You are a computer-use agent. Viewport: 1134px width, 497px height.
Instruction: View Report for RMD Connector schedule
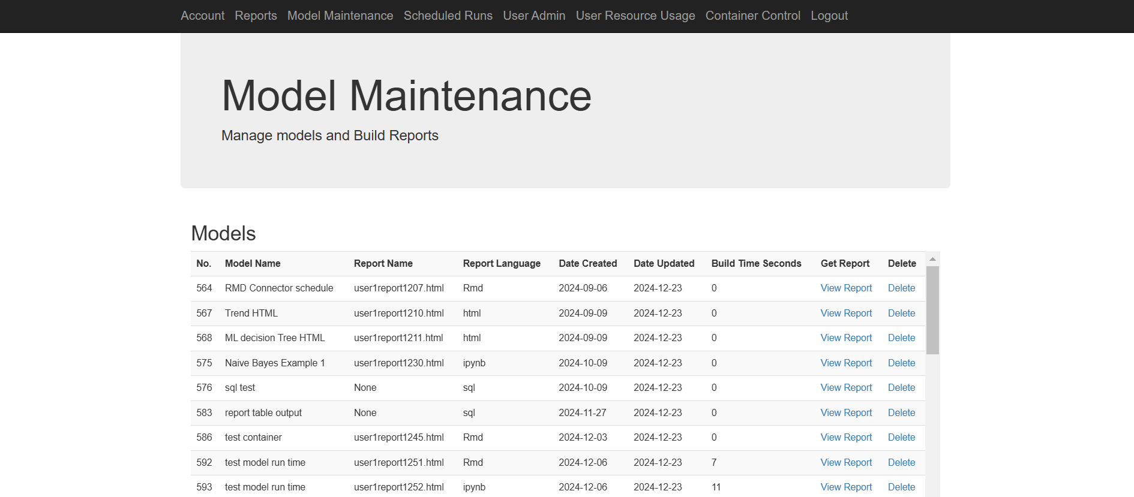point(845,288)
